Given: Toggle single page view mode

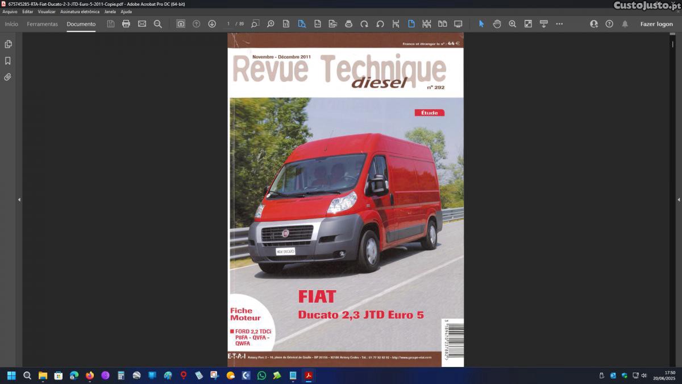Looking at the screenshot, I should pyautogui.click(x=411, y=24).
